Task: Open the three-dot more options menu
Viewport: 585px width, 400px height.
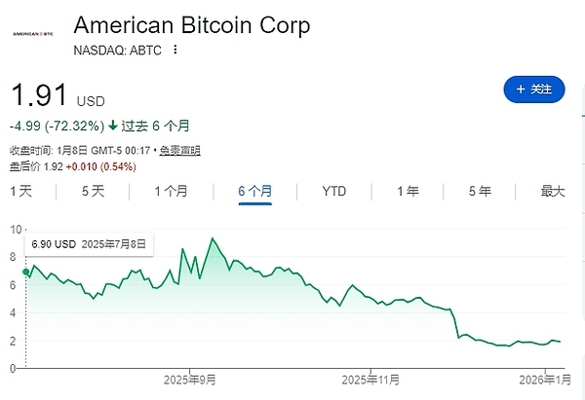Action: [175, 50]
